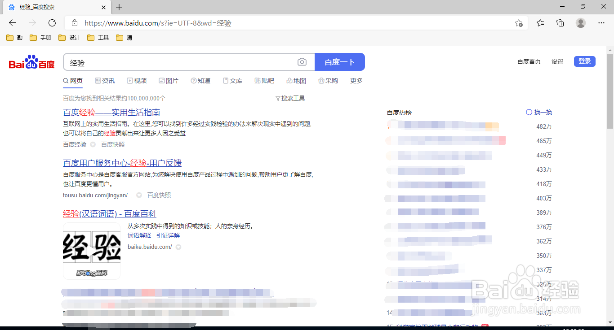Add this page to favorites with the star icon
The width and height of the screenshot is (614, 330).
tap(519, 23)
